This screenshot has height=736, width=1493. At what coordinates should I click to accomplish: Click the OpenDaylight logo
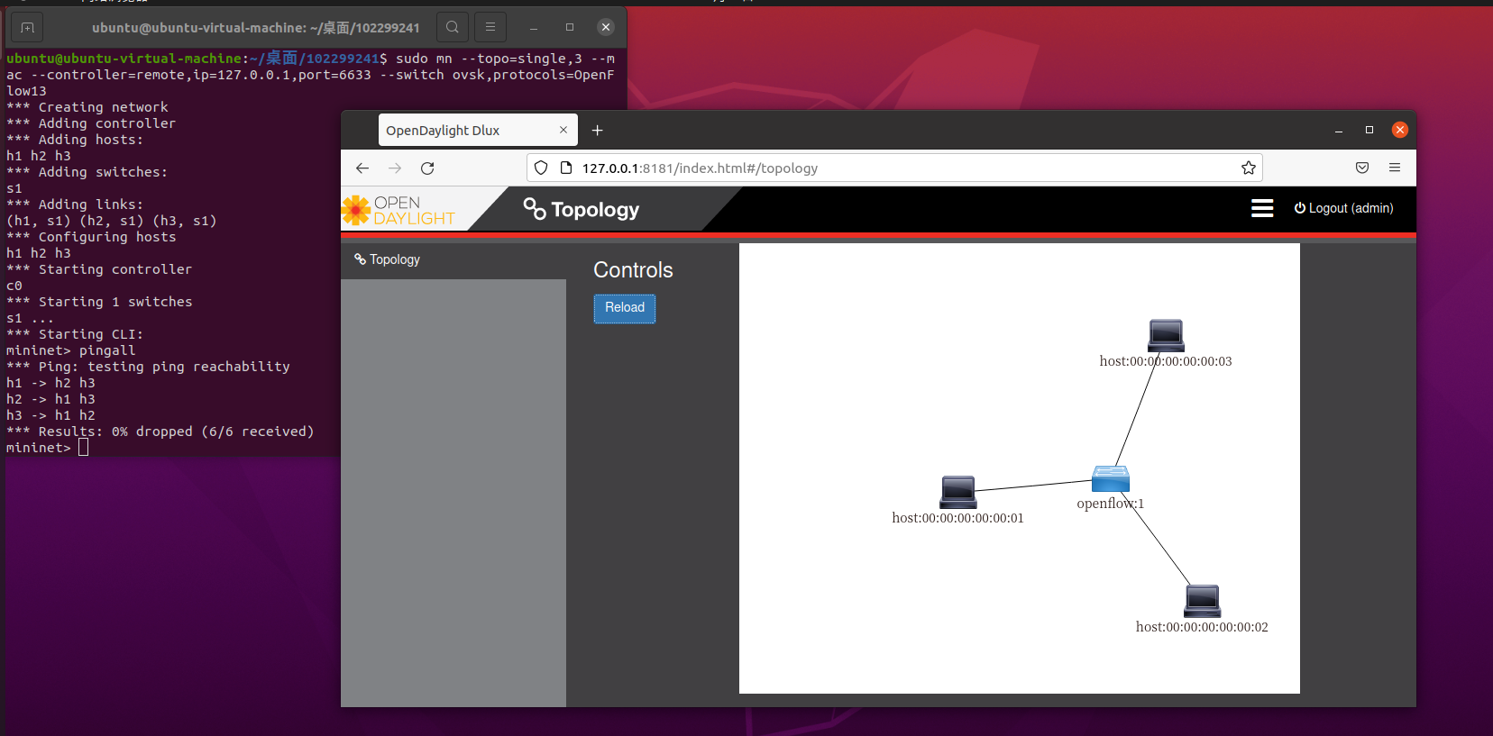click(398, 210)
